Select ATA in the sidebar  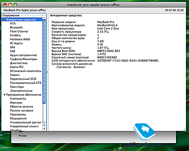pos(13,24)
